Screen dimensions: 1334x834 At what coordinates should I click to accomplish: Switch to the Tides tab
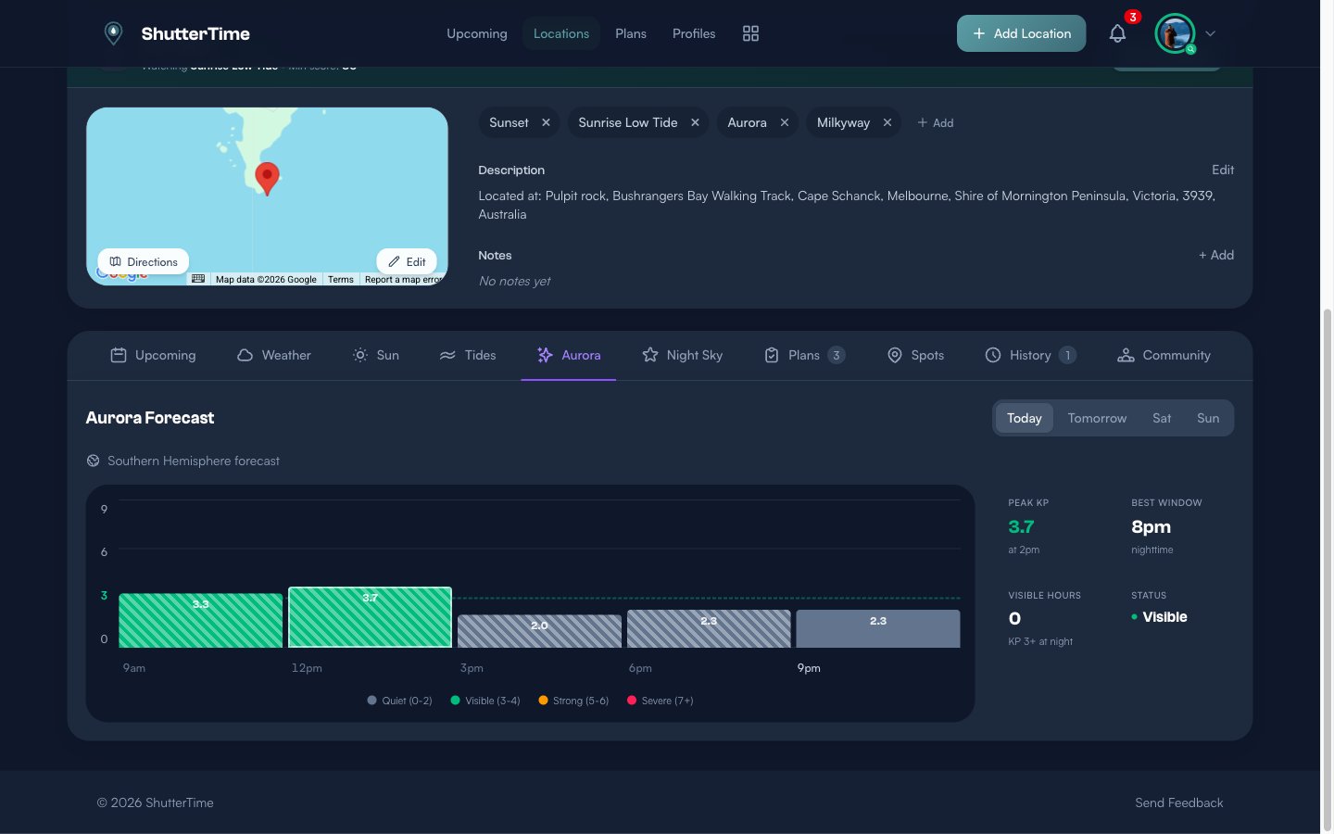tap(468, 355)
